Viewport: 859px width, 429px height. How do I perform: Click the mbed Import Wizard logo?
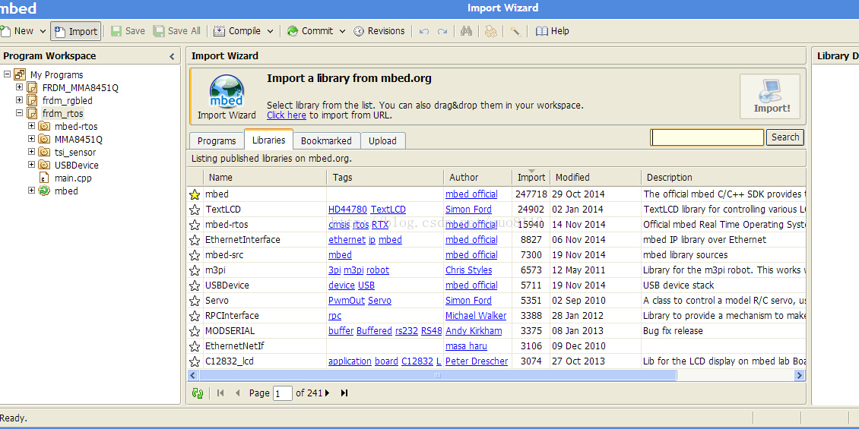point(227,91)
